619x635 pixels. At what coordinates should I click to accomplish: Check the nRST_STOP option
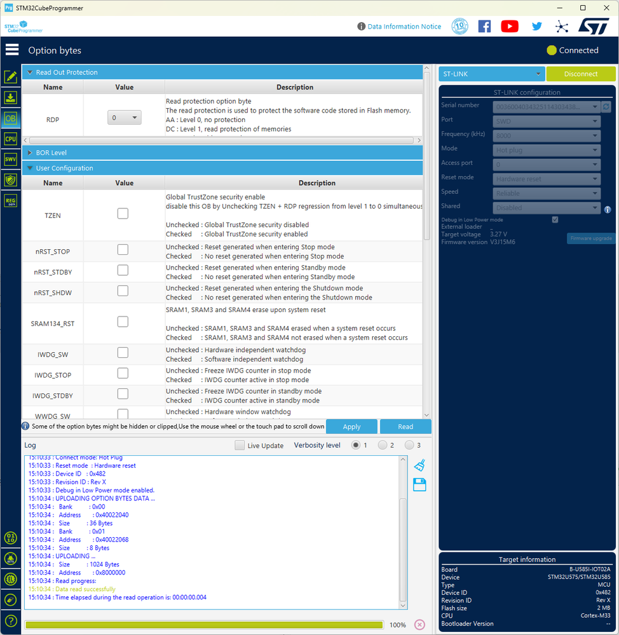click(123, 249)
